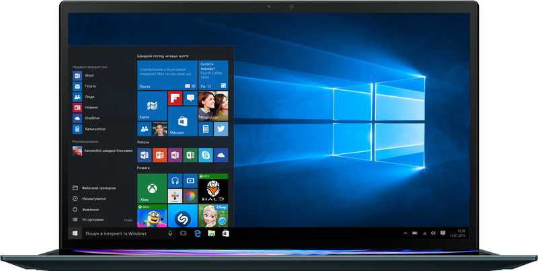Launch the Skype tile under Робота
Viewport: 538px width, 271px height.
coord(206,155)
